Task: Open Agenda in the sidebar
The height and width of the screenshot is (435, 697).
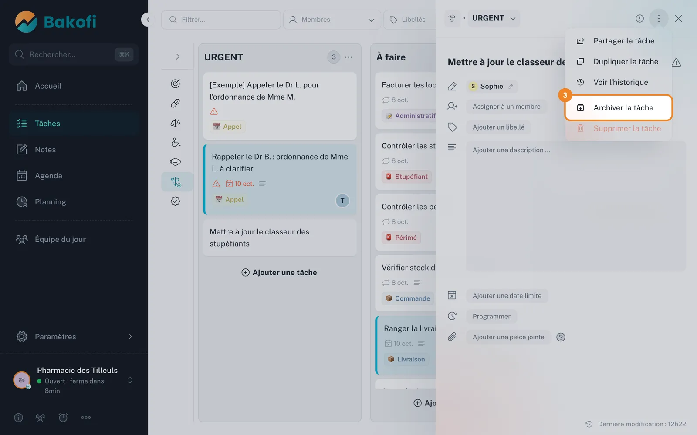Action: 74,176
